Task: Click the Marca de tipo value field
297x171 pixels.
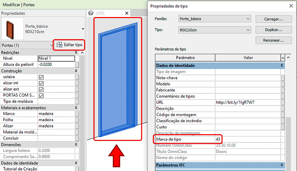Action: click(247, 139)
